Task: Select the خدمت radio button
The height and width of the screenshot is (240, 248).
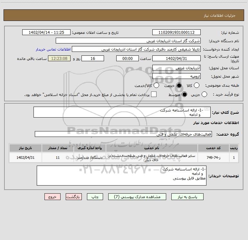Action: point(179,85)
